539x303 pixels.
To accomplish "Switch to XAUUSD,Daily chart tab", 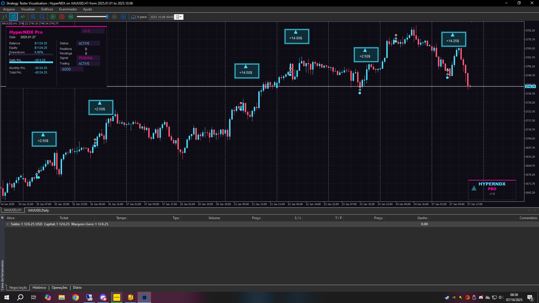I will pyautogui.click(x=38, y=210).
